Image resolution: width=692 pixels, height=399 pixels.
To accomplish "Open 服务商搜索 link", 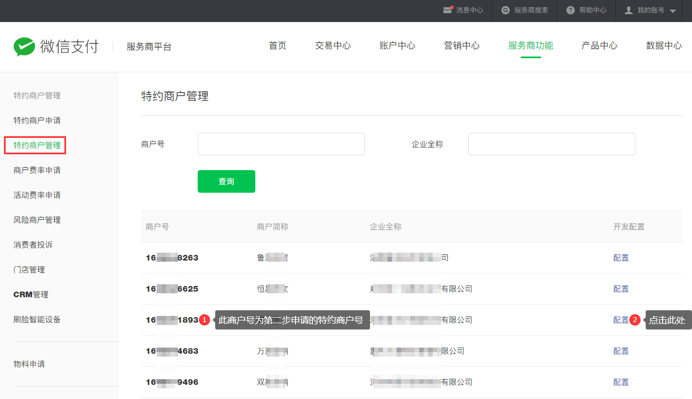I will [x=531, y=10].
